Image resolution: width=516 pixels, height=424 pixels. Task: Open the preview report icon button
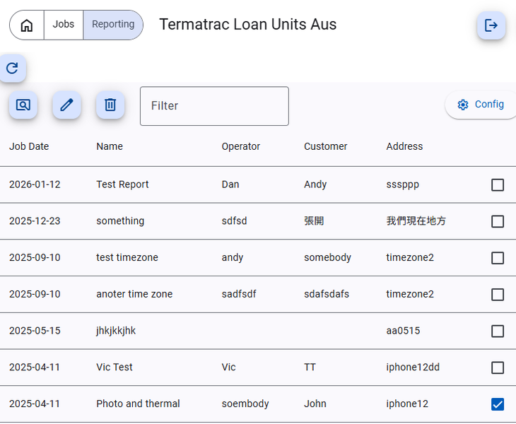(x=23, y=105)
